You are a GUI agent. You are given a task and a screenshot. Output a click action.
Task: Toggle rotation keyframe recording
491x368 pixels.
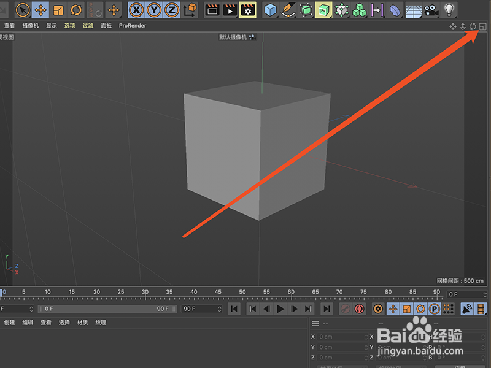420,309
